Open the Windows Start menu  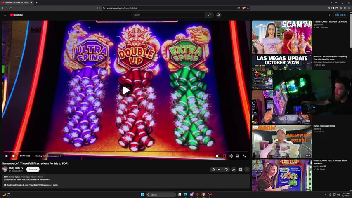click(142, 195)
